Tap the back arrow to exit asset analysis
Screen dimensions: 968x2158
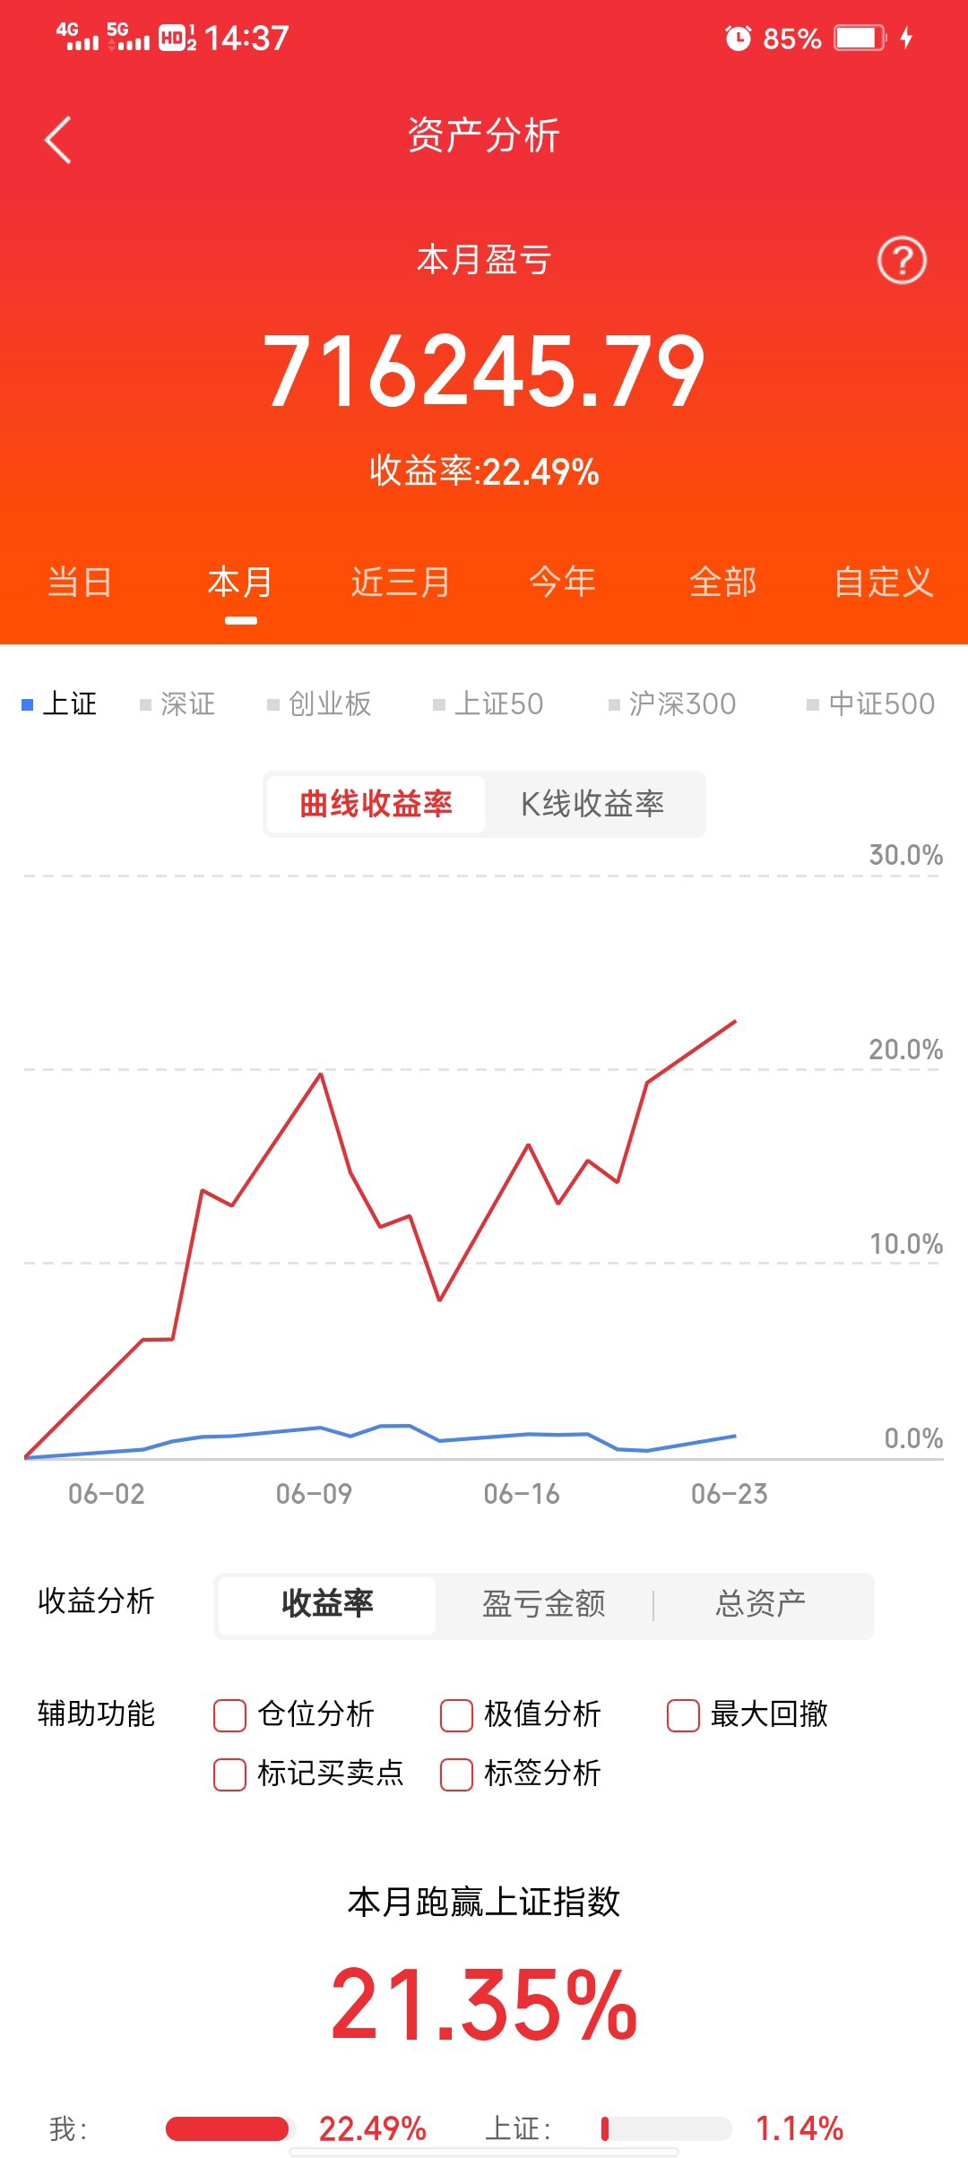[57, 141]
